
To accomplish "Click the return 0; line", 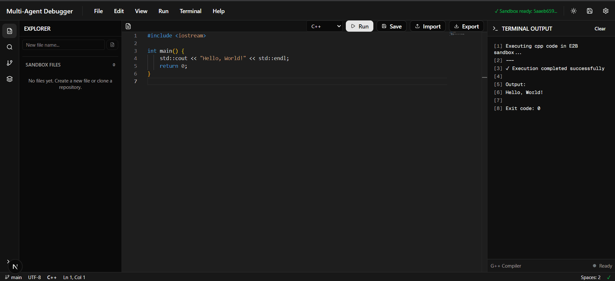I will pos(173,66).
